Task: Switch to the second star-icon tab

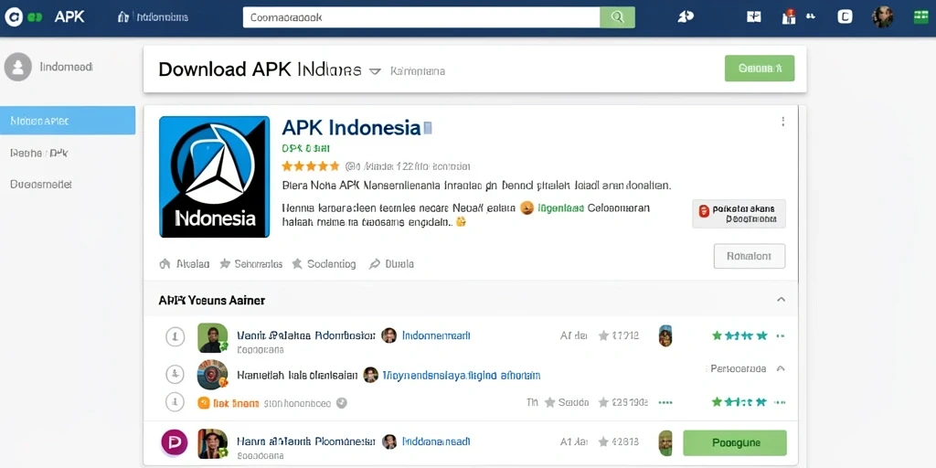Action: [x=324, y=263]
